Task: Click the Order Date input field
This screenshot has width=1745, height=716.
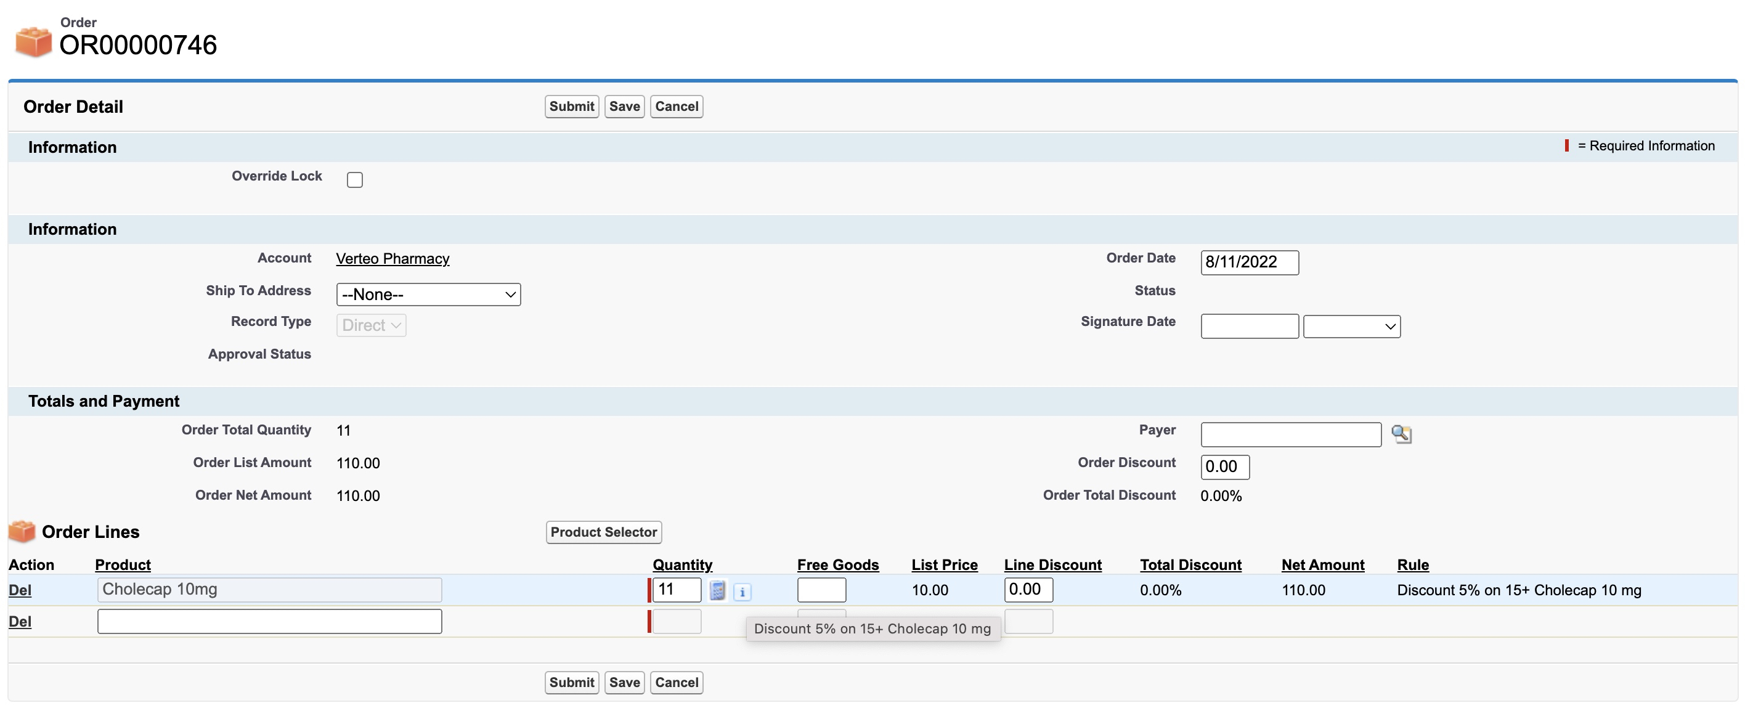Action: pyautogui.click(x=1249, y=262)
